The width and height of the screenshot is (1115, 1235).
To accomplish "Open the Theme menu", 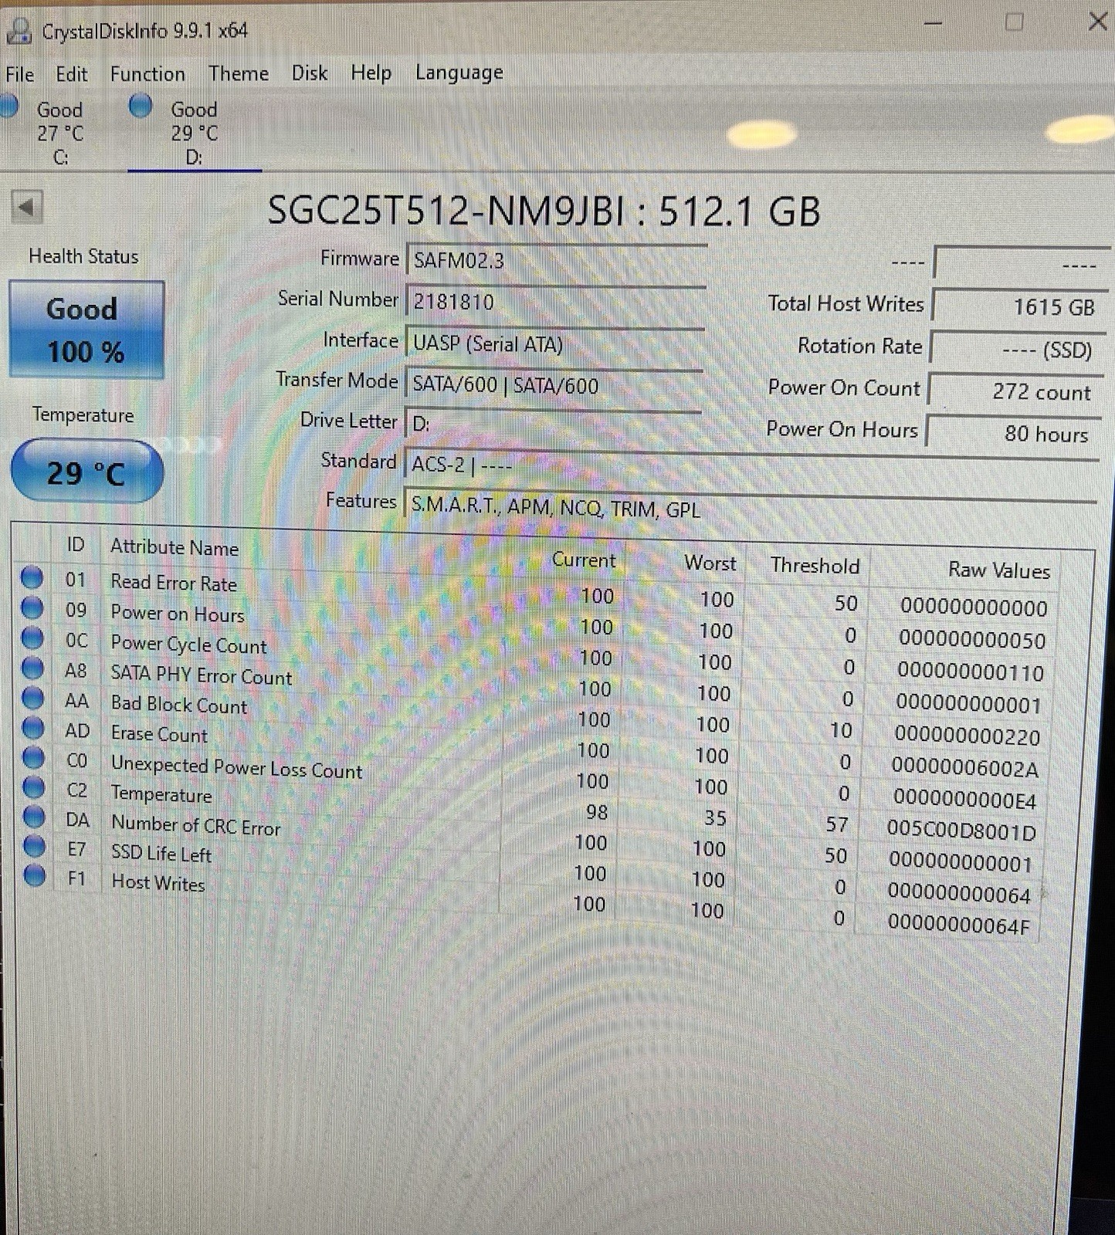I will pos(239,73).
